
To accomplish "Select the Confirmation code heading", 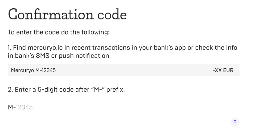I will pyautogui.click(x=67, y=14).
